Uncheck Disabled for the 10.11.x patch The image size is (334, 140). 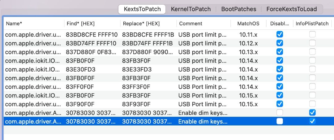tap(280, 34)
